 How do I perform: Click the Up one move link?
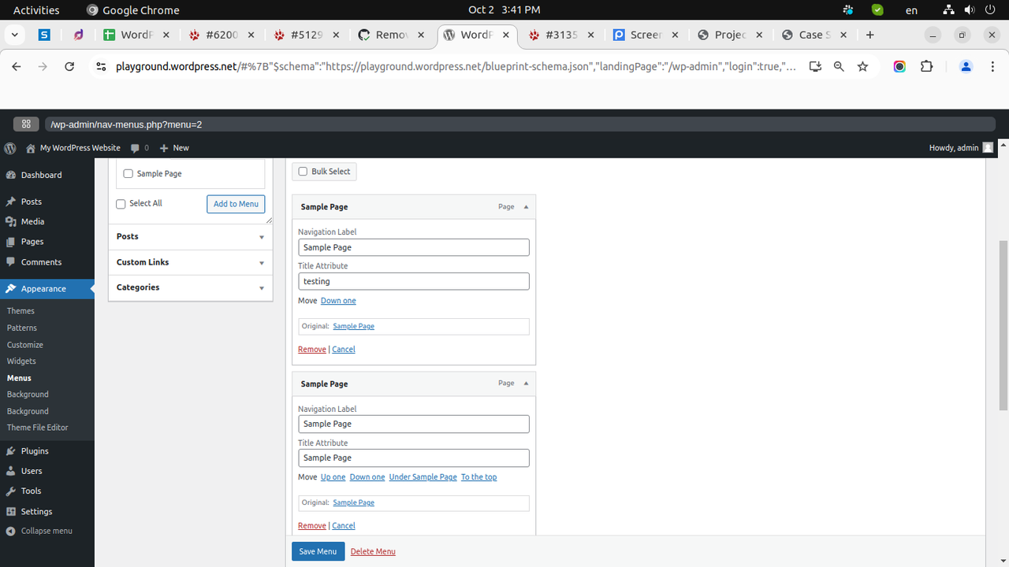coord(333,477)
